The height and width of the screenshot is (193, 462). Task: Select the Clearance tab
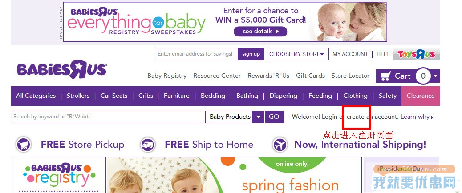pyautogui.click(x=421, y=96)
